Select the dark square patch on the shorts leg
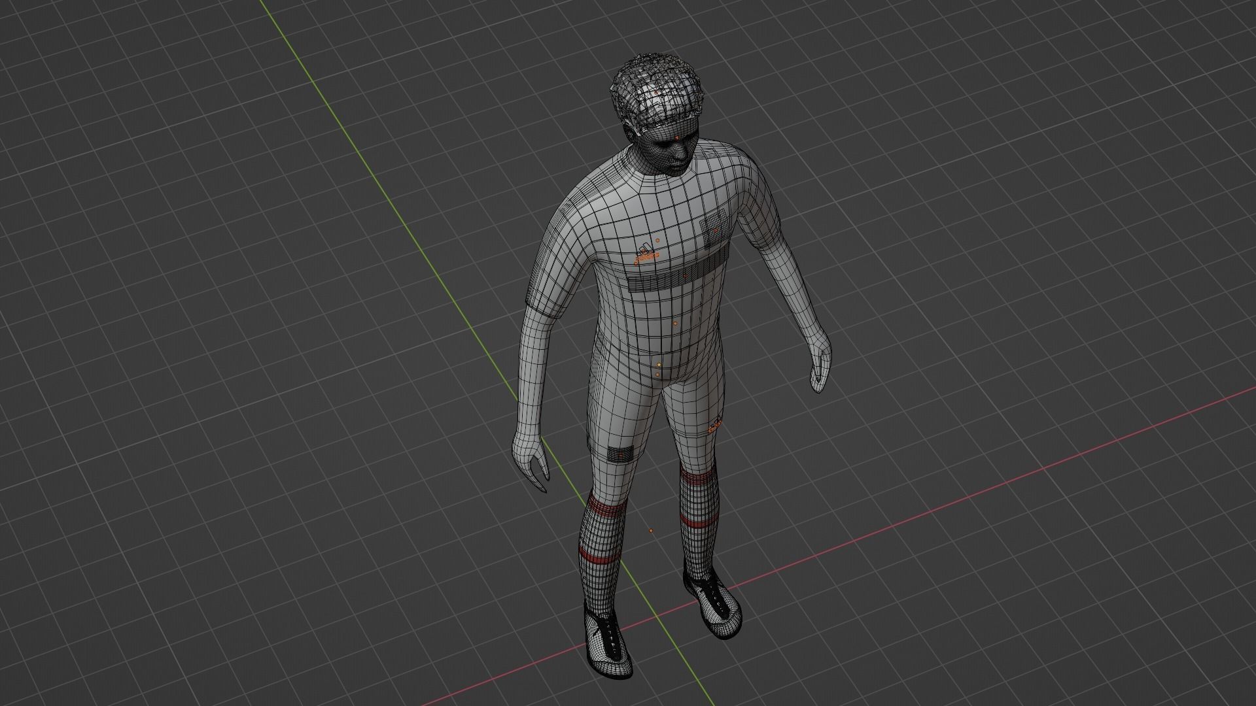This screenshot has height=706, width=1256. point(620,453)
